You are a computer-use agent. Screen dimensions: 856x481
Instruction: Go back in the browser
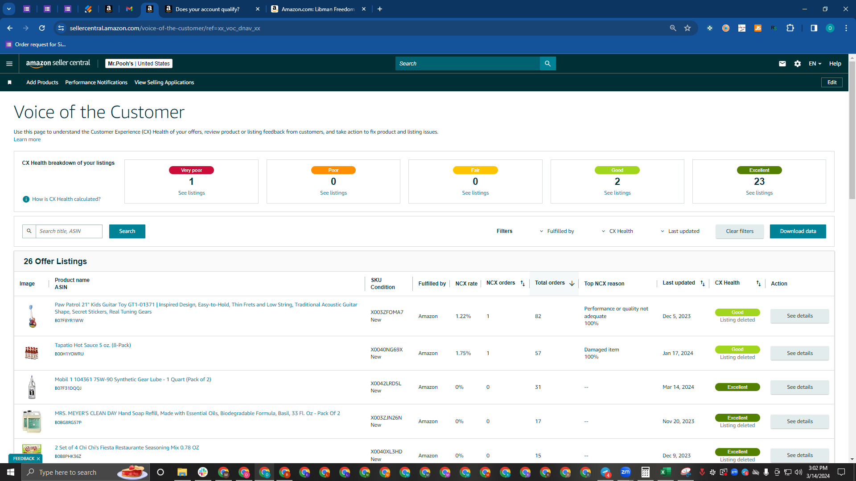coord(10,28)
